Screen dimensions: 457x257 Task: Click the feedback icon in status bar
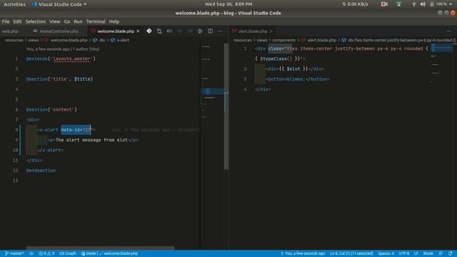(x=441, y=253)
